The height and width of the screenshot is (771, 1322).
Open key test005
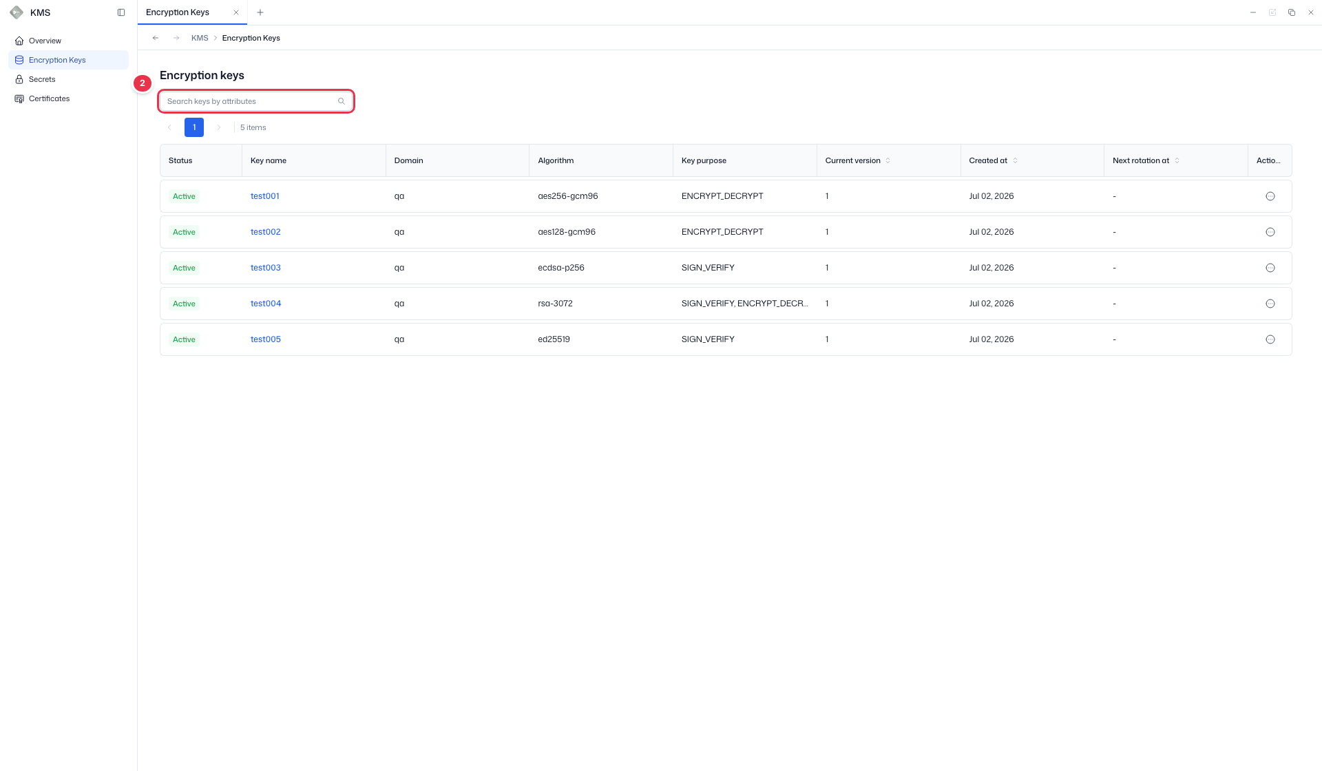[266, 339]
